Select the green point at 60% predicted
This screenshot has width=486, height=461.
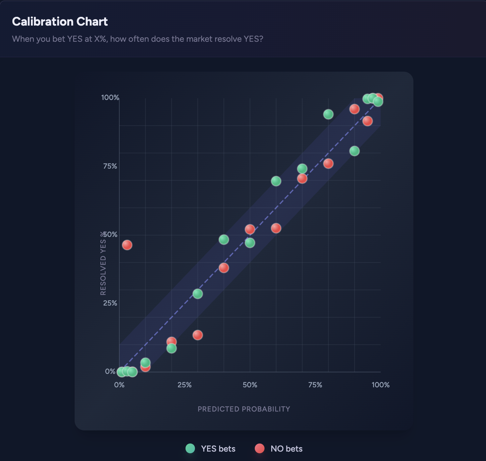click(x=276, y=181)
